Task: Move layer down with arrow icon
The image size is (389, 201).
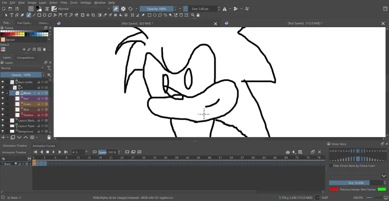Action: (x=19, y=137)
